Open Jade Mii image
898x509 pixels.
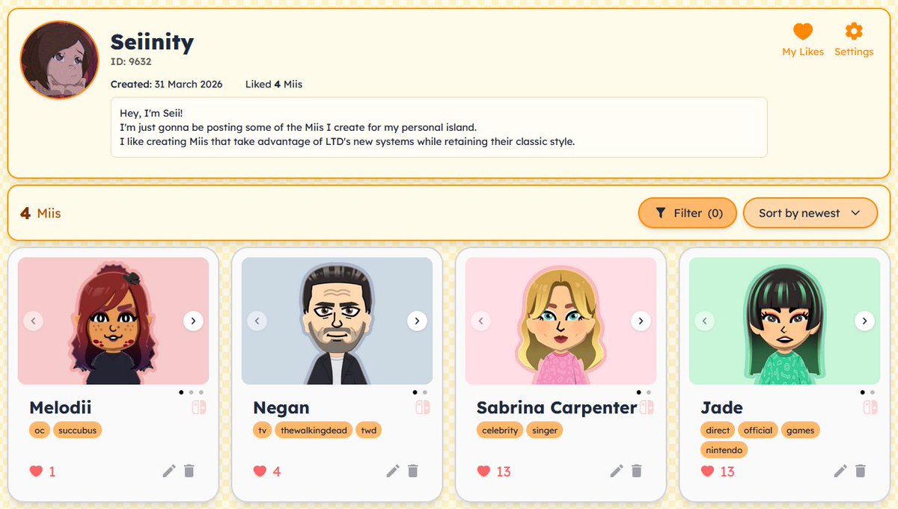[x=784, y=321]
